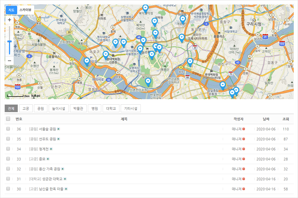
Task: Check the box for row 32
Action: [x=8, y=169]
